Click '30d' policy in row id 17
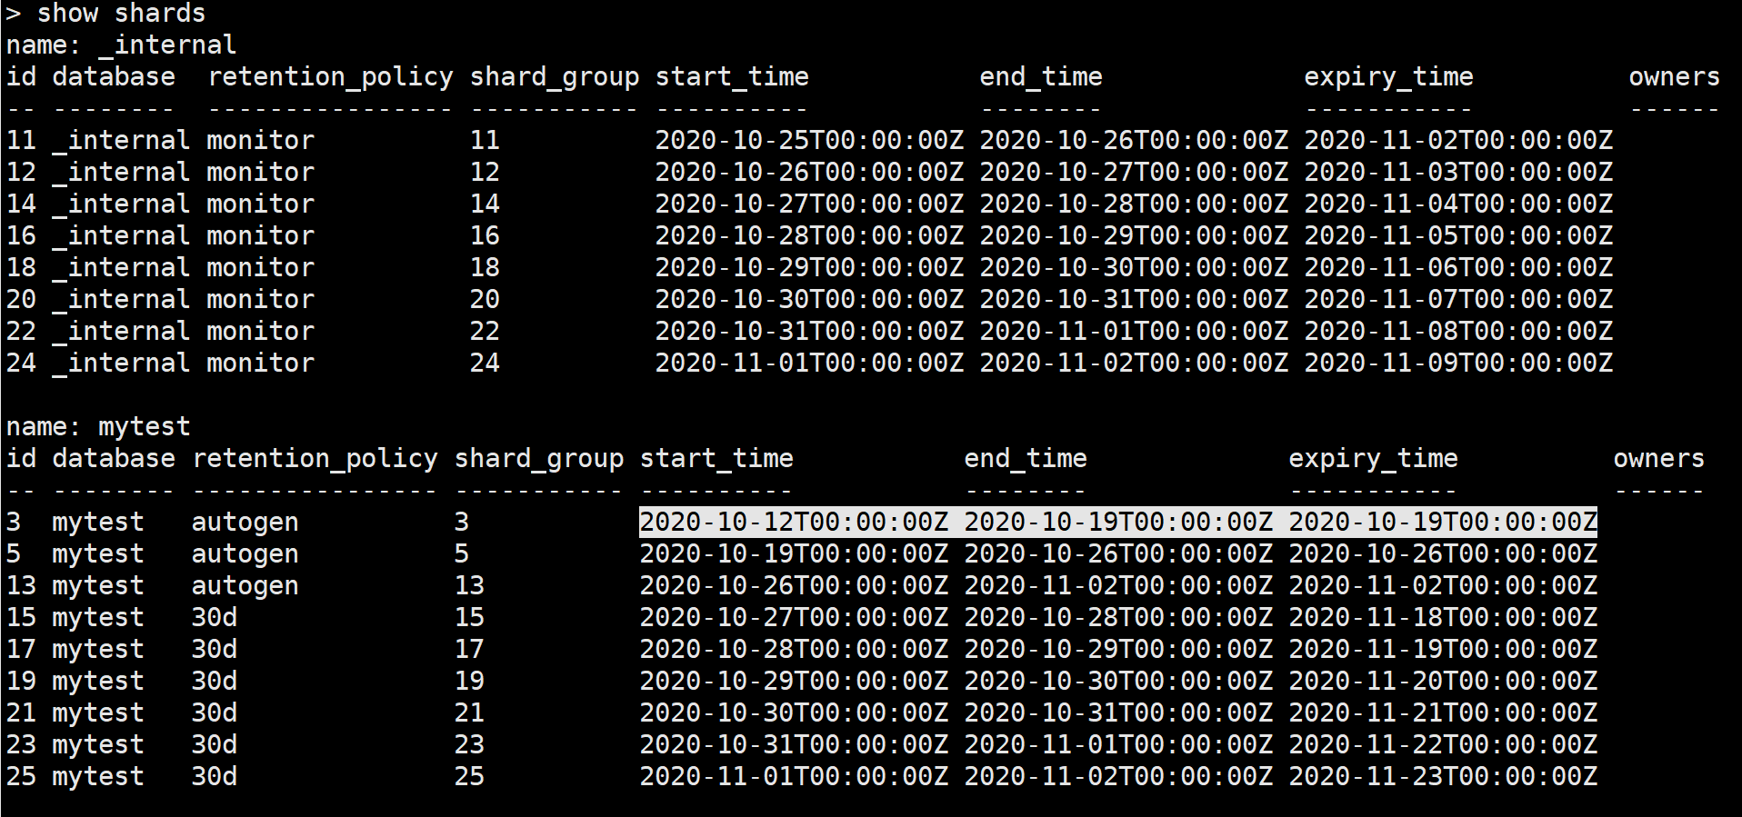Image resolution: width=1742 pixels, height=817 pixels. tap(214, 650)
